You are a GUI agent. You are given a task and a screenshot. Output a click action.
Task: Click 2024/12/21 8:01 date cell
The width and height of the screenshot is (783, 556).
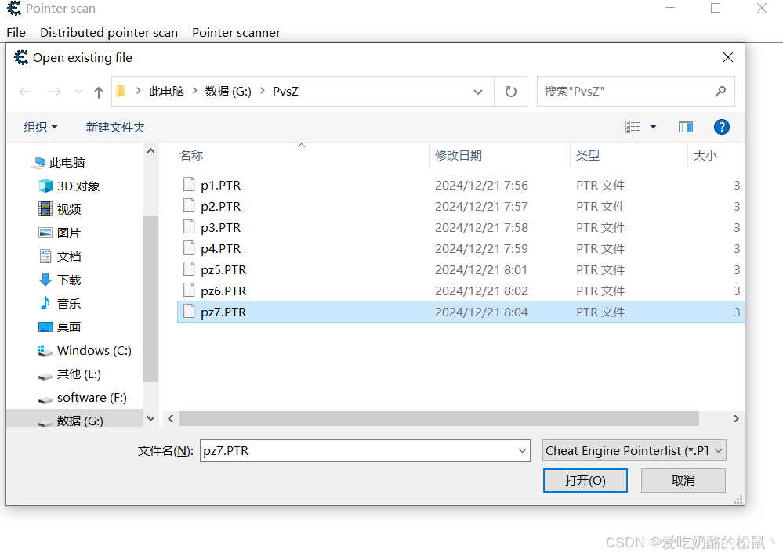[x=481, y=270]
